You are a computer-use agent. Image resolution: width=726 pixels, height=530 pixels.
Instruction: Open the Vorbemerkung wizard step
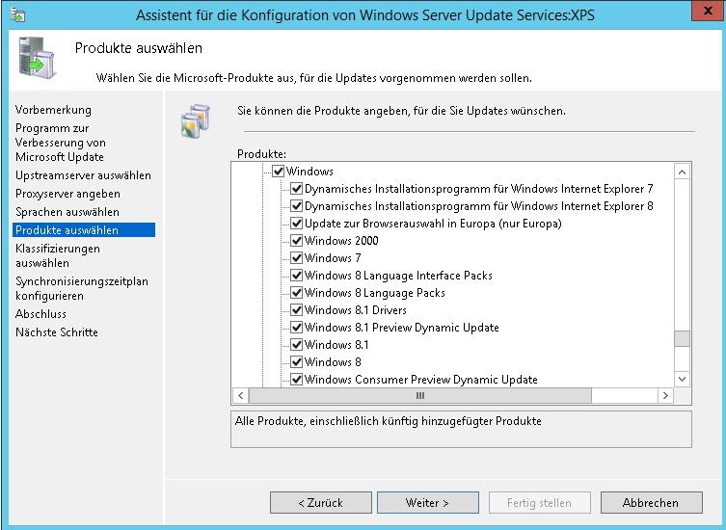pyautogui.click(x=53, y=110)
